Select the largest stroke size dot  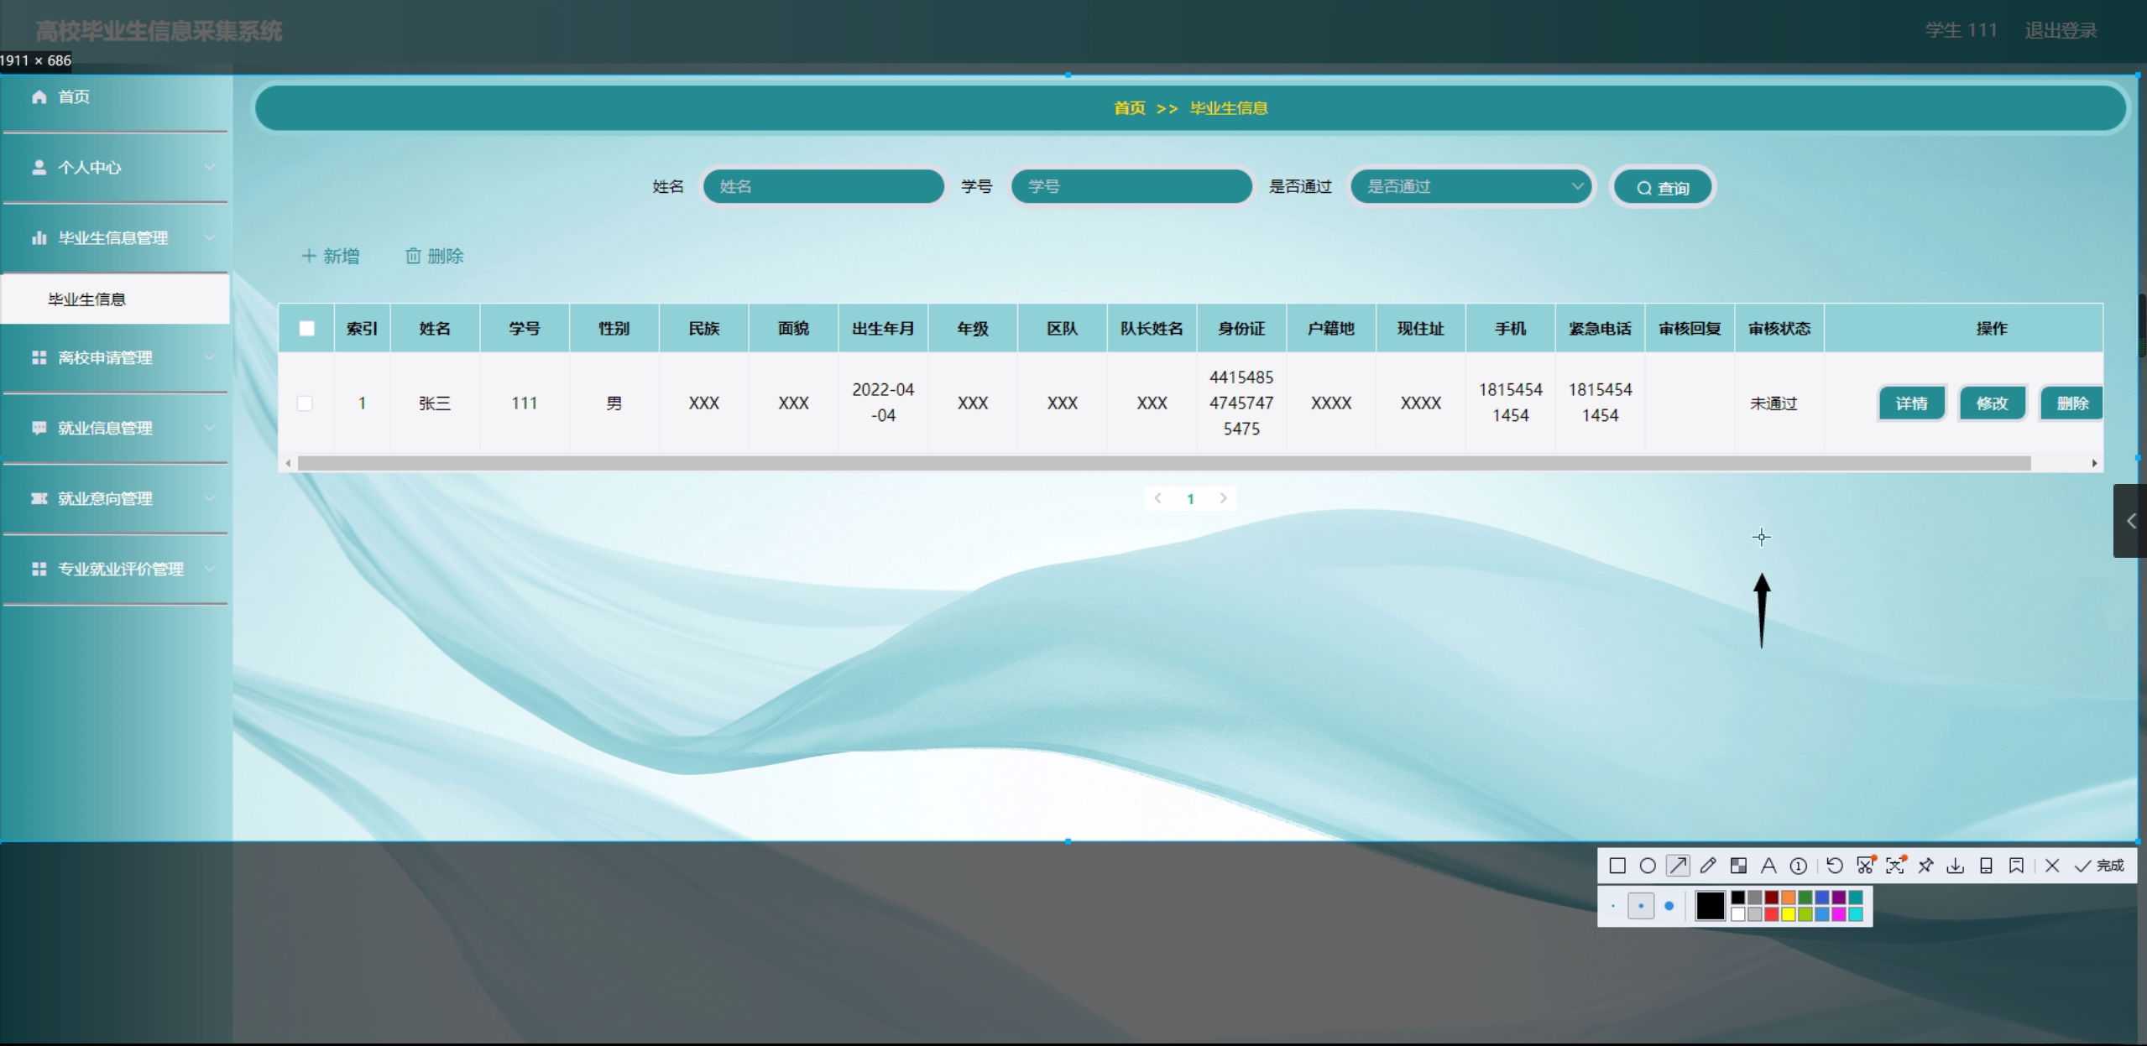(x=1669, y=906)
